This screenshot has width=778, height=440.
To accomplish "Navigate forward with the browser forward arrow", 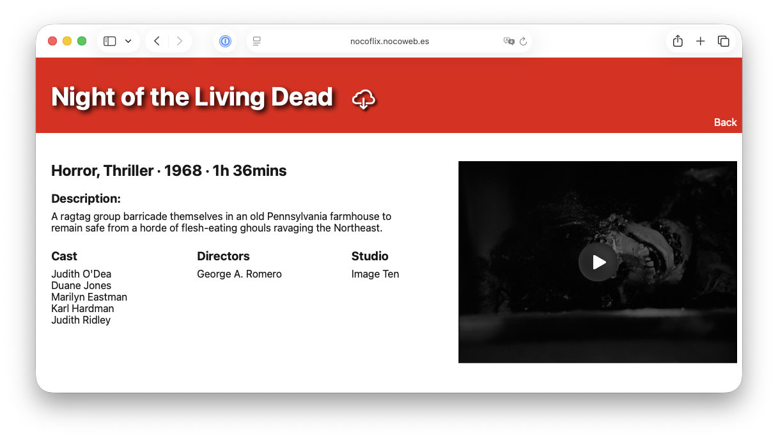I will [x=180, y=41].
